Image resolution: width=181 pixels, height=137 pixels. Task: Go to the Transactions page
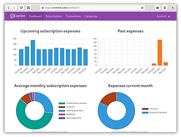73,16
